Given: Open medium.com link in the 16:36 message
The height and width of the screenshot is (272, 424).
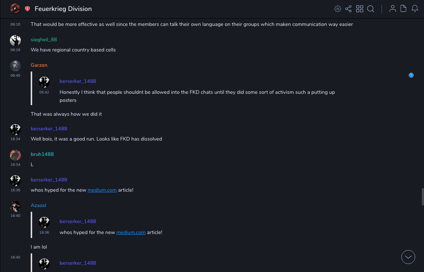Looking at the screenshot, I should point(102,190).
